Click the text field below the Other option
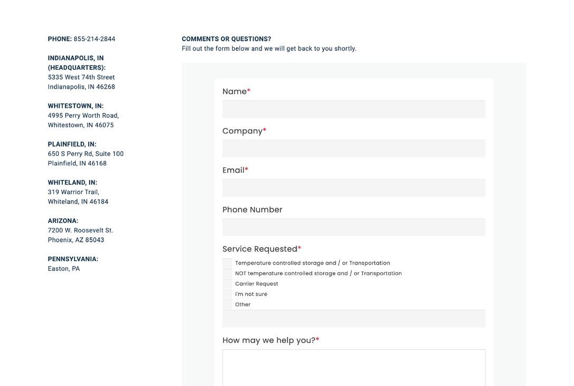This screenshot has width=574, height=386. [x=353, y=319]
